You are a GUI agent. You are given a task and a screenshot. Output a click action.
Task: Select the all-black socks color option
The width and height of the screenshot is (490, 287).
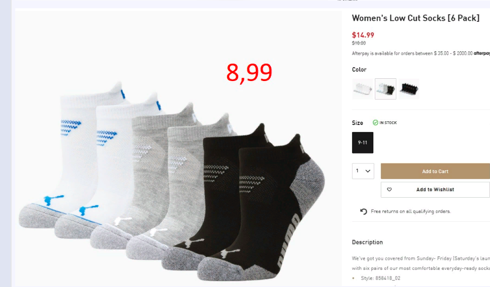(x=409, y=89)
